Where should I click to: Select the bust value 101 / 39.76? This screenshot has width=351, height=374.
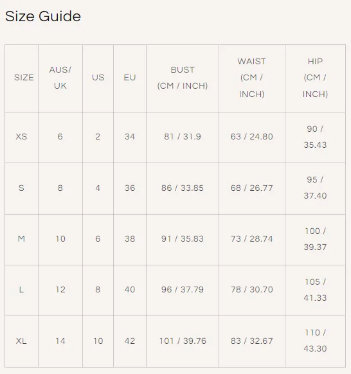[183, 341]
